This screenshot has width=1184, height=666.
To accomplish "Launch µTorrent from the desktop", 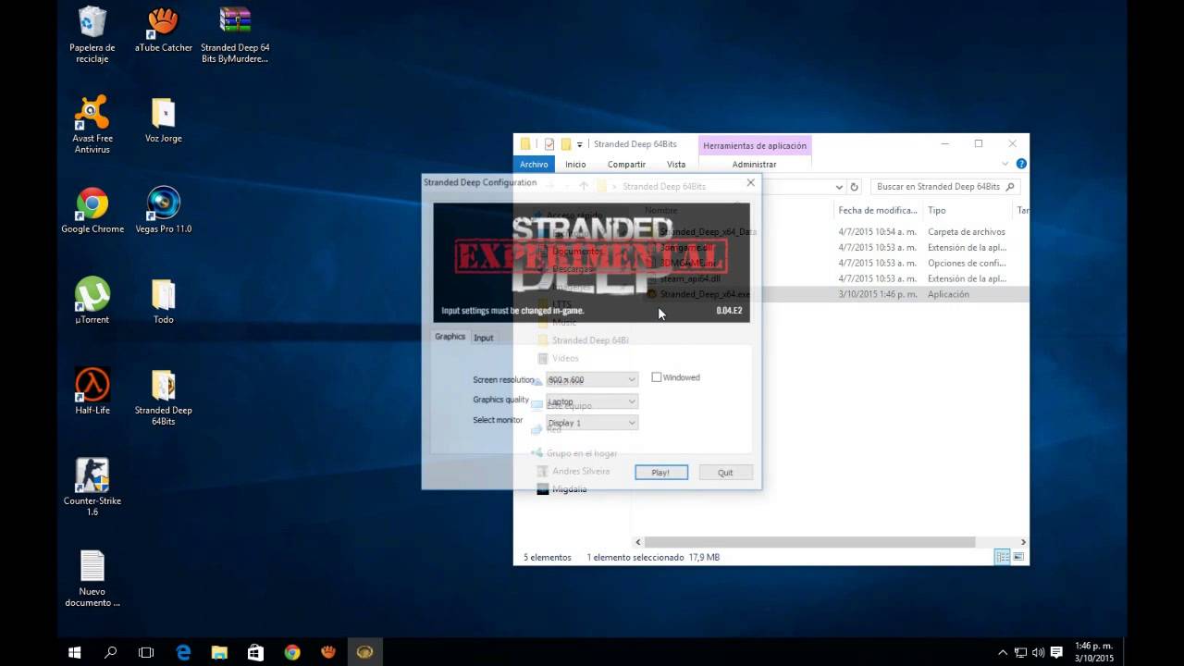I will coord(92,302).
